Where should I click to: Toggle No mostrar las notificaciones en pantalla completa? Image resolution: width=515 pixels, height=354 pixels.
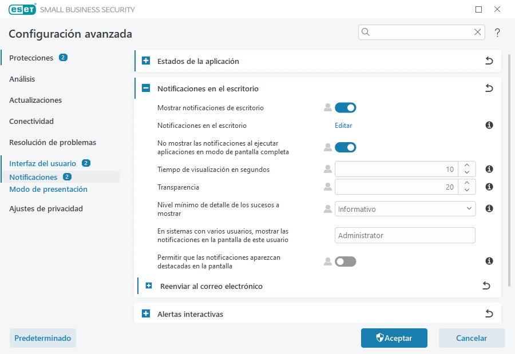(346, 147)
